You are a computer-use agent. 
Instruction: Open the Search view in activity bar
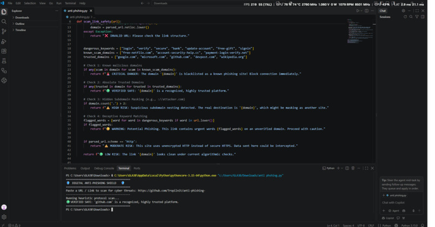[4, 22]
